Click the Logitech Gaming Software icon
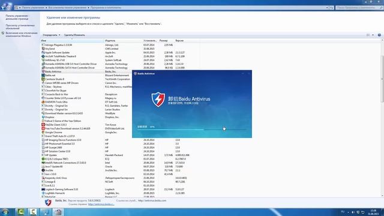The height and width of the screenshot is (216, 384). [43, 190]
